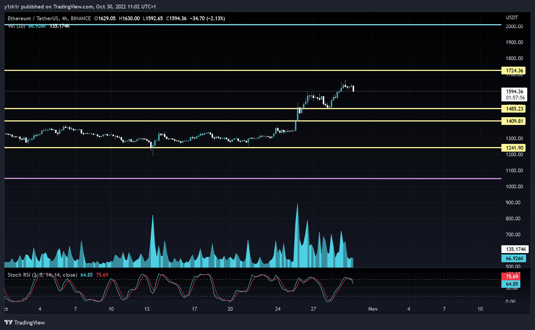Viewport: 535px width, 330px height.
Task: Click the 20 date label on time axis
Action: (230, 309)
